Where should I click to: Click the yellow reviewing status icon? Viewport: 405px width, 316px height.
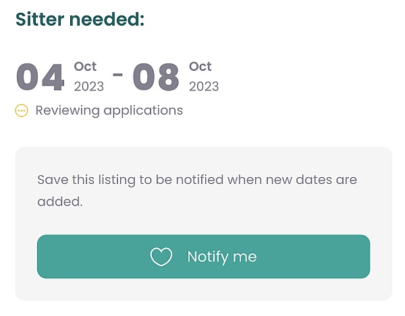click(22, 110)
